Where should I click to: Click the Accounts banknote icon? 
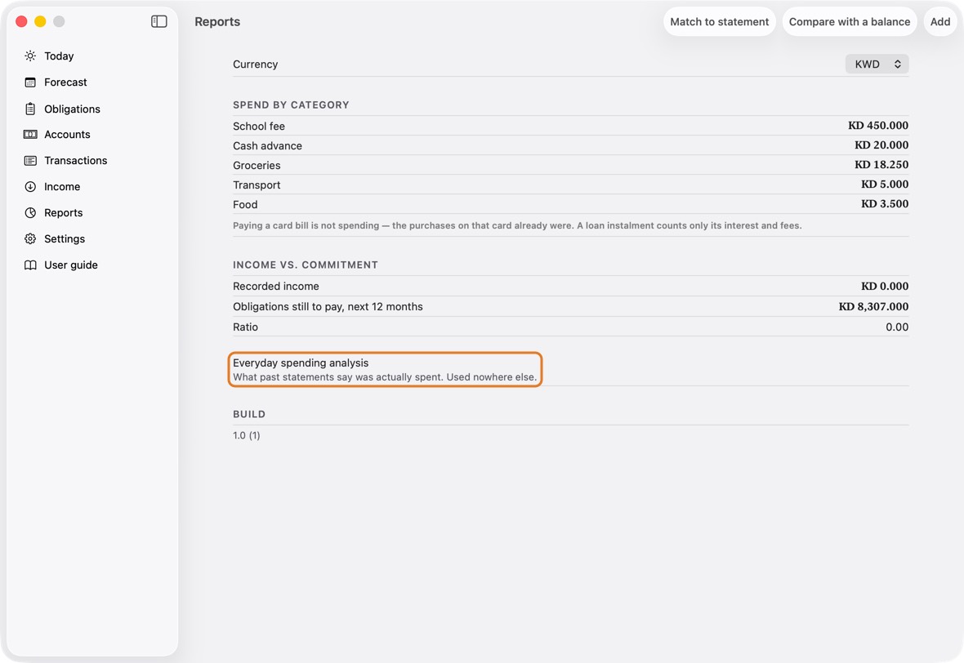coord(30,135)
